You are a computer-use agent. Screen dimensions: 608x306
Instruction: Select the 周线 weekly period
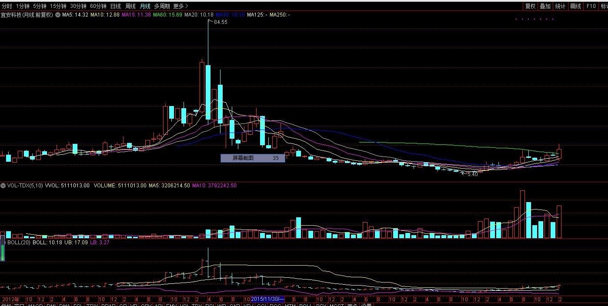[x=130, y=6]
